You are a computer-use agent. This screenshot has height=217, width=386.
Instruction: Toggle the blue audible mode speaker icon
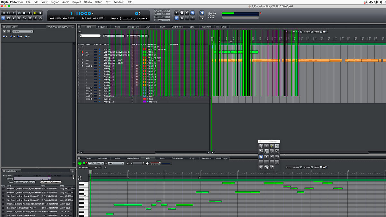click(192, 13)
